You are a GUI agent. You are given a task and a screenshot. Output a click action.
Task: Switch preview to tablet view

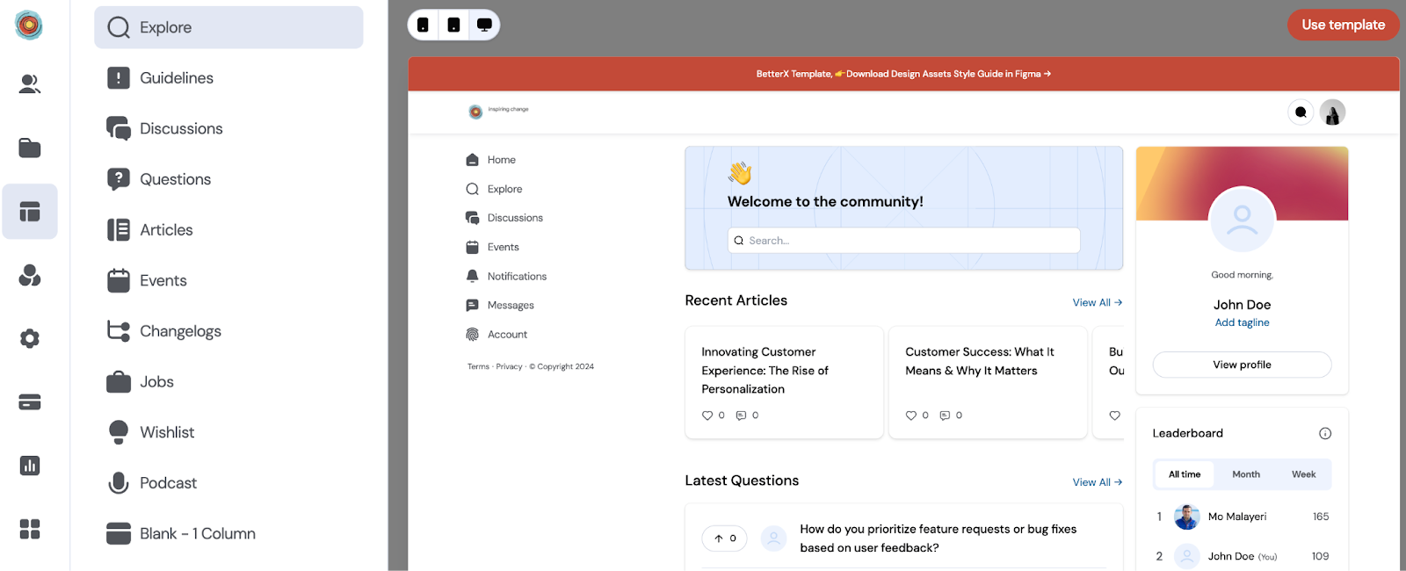point(453,25)
